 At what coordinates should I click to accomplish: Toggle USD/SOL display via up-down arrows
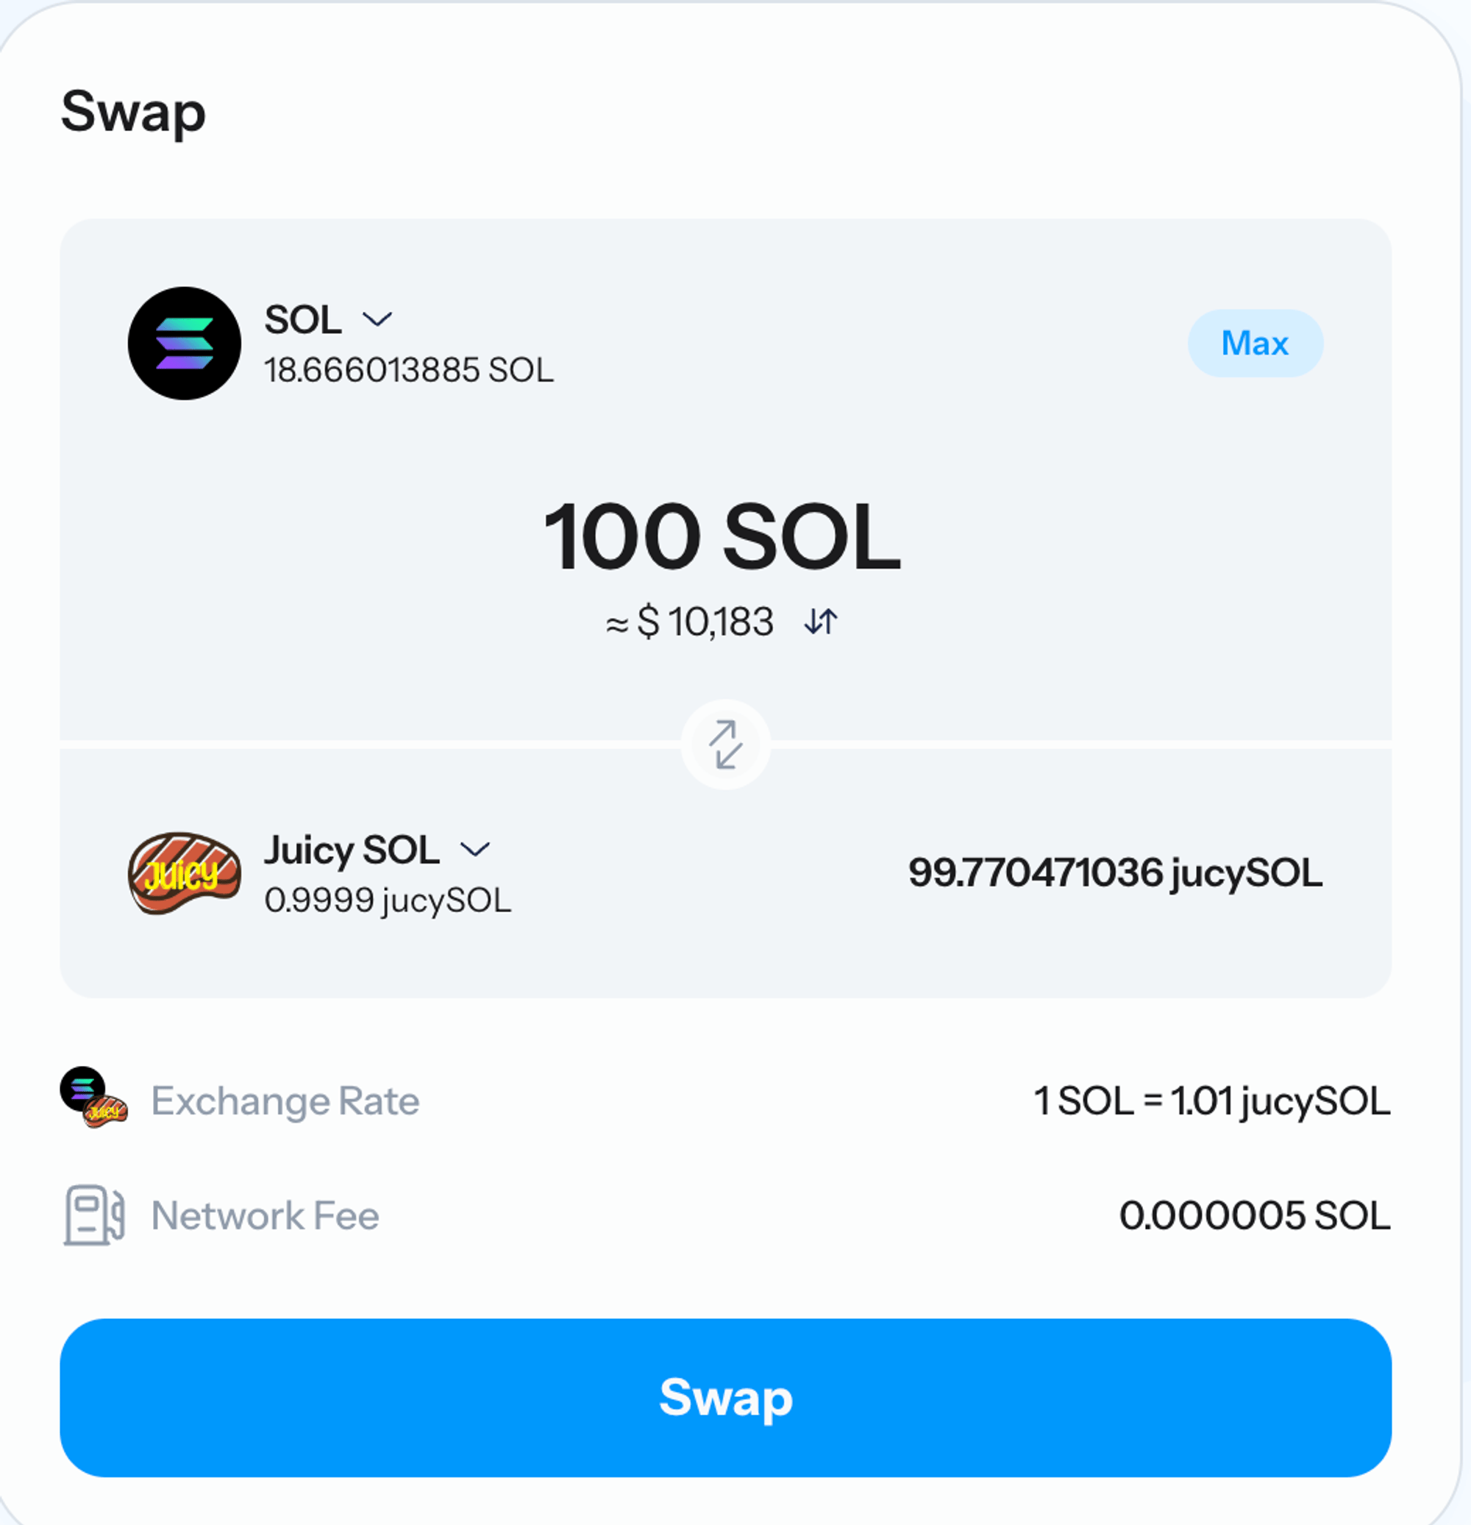tap(821, 622)
